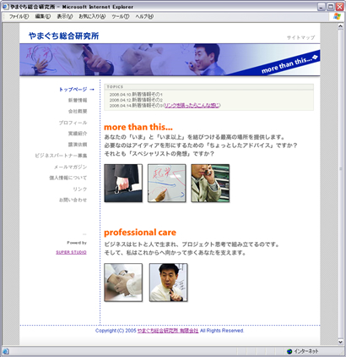Open メールマガジン sidebar link
The image size is (346, 357).
(x=71, y=167)
